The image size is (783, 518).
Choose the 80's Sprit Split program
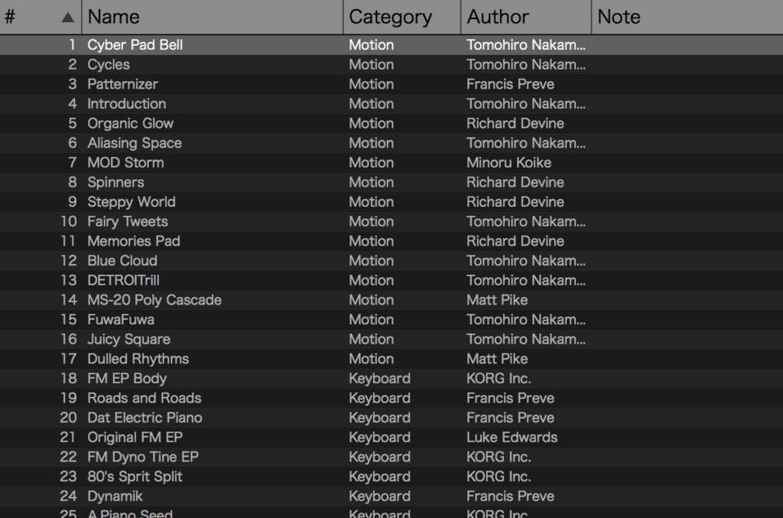pos(135,477)
